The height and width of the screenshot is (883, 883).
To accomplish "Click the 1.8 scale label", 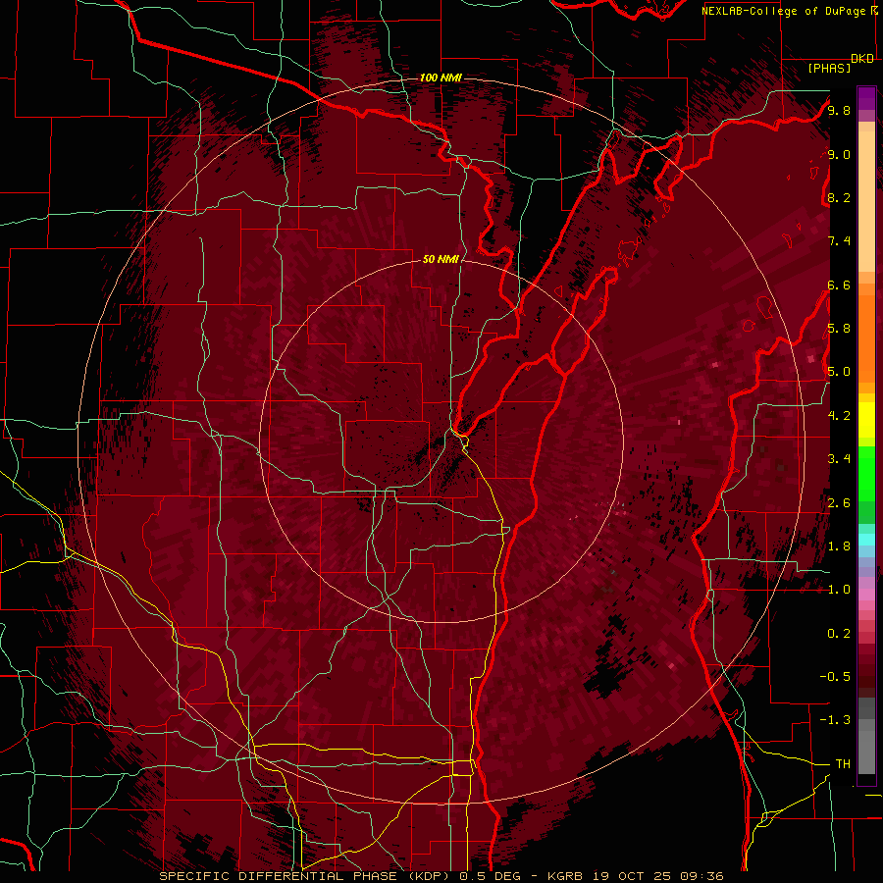I will click(x=839, y=546).
